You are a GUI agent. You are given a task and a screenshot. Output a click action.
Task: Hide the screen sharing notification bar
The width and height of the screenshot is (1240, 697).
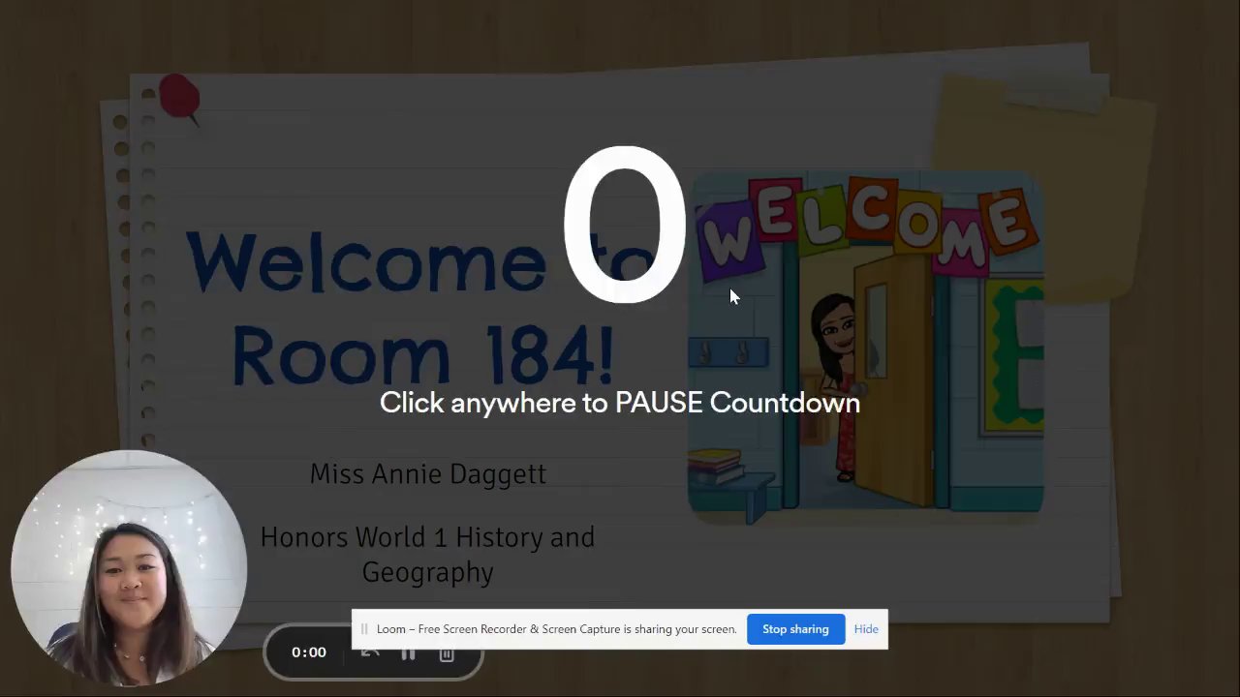click(x=866, y=629)
